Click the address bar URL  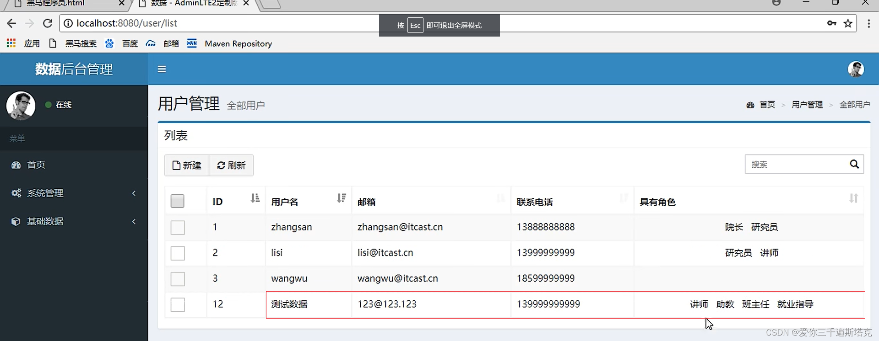click(127, 23)
